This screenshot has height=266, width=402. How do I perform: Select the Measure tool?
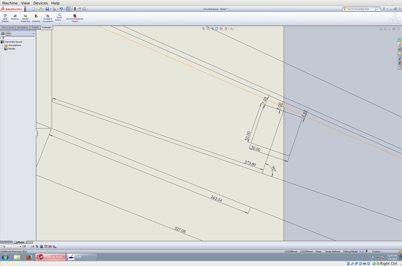[x=15, y=18]
